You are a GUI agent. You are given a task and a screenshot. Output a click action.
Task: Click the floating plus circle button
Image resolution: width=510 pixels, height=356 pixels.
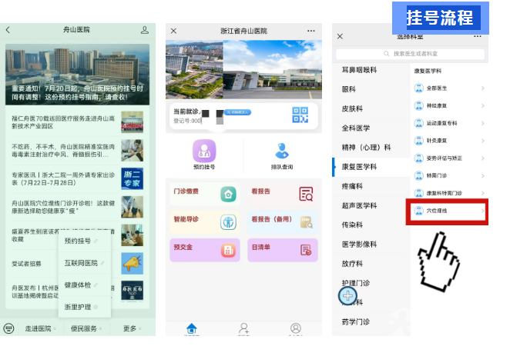click(x=347, y=296)
